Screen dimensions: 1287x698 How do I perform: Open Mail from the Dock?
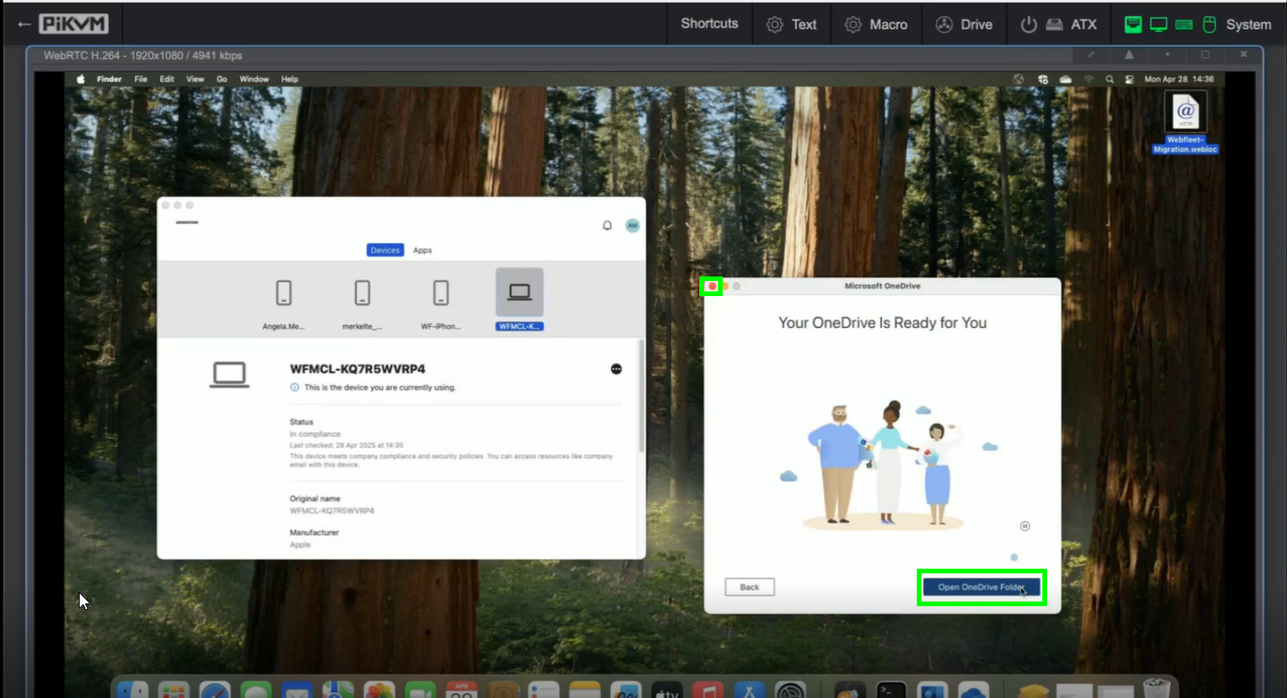click(x=297, y=690)
